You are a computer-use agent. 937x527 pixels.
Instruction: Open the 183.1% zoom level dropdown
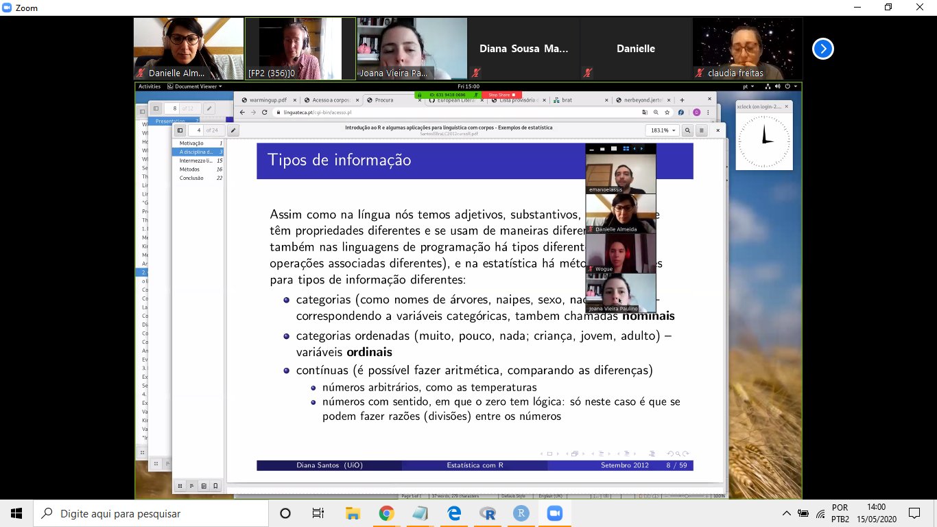tap(663, 130)
